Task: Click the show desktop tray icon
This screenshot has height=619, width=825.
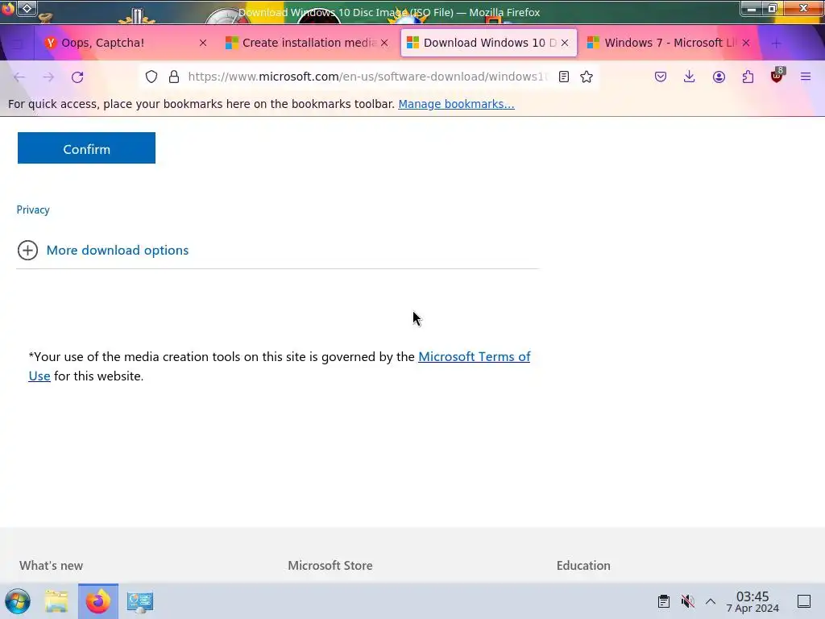Action: pyautogui.click(x=804, y=601)
